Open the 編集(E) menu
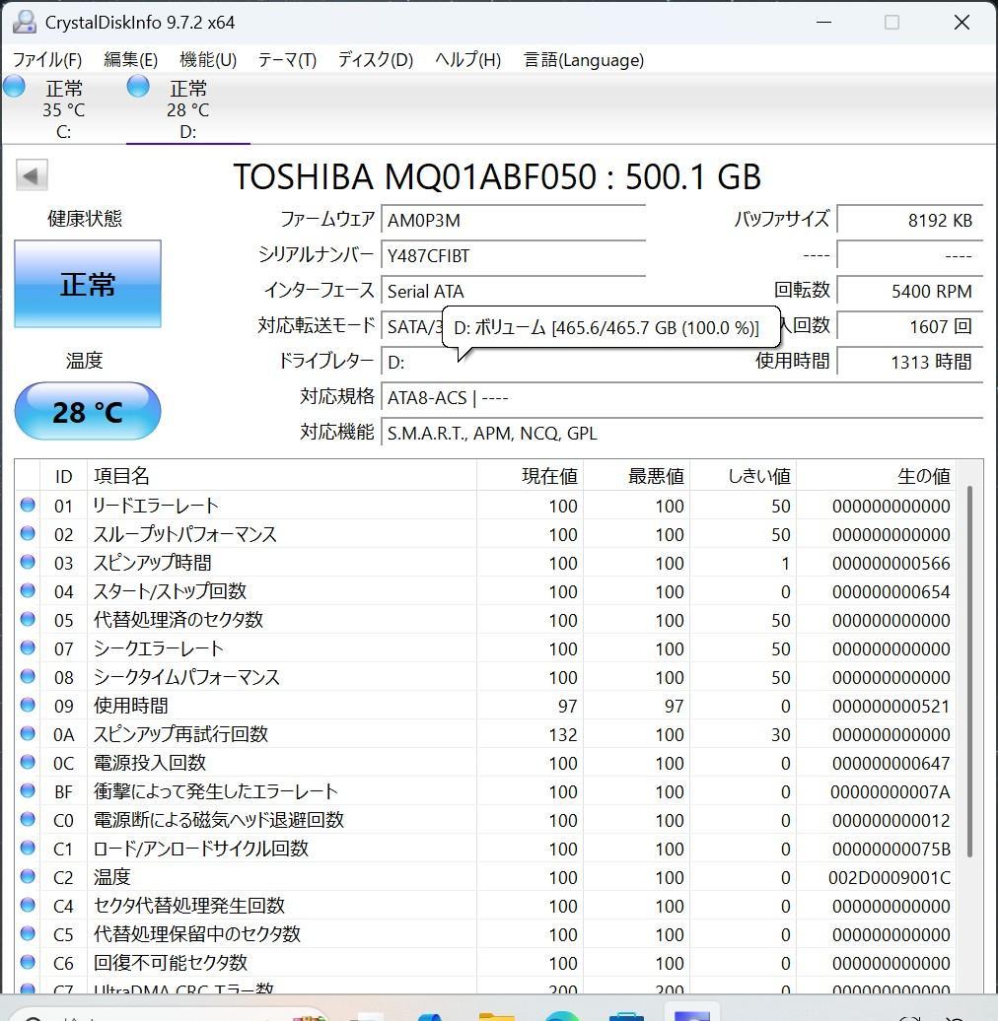 tap(130, 60)
